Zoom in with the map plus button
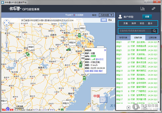Viewport: 162px width, 113px height. click(x=6, y=28)
